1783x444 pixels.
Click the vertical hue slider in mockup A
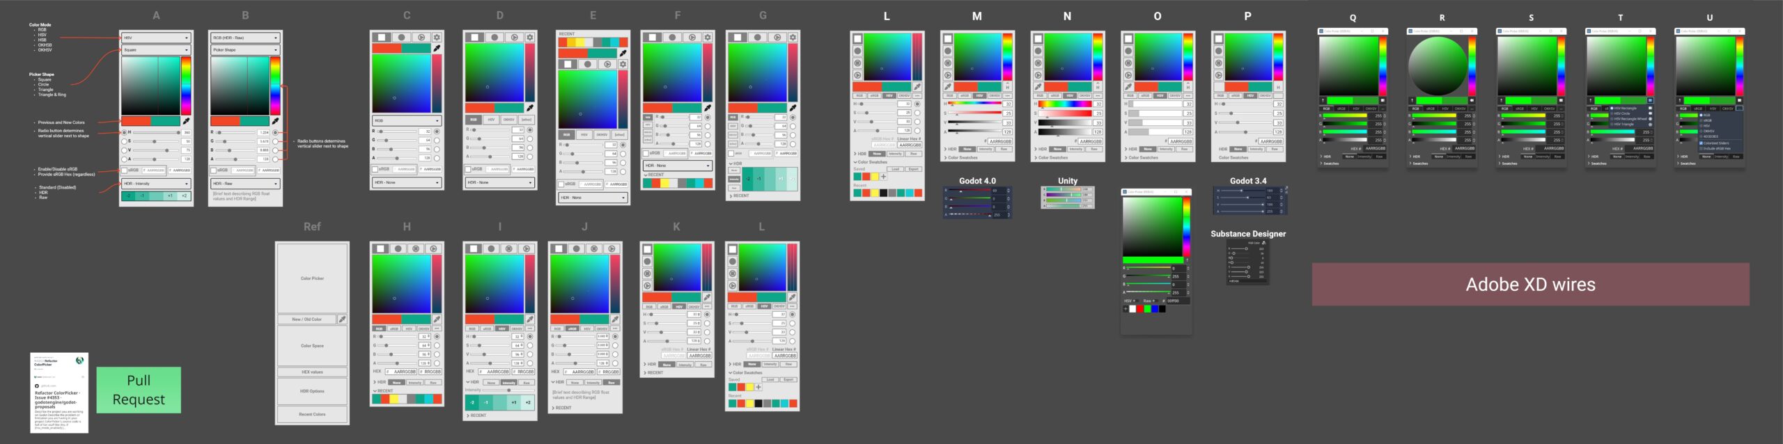click(186, 86)
